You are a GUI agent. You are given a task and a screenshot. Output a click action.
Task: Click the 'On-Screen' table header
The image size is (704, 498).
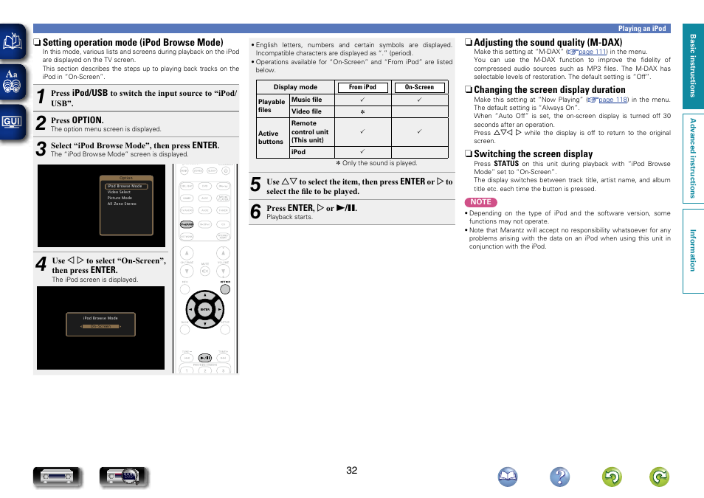pos(419,87)
